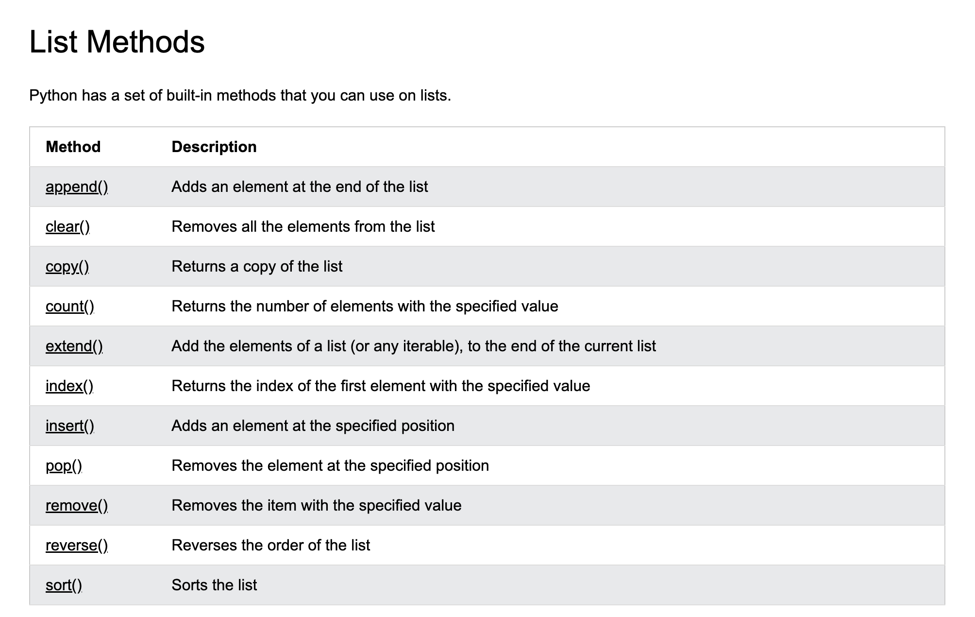Follow the copy() method link
The image size is (975, 617).
pyautogui.click(x=67, y=267)
